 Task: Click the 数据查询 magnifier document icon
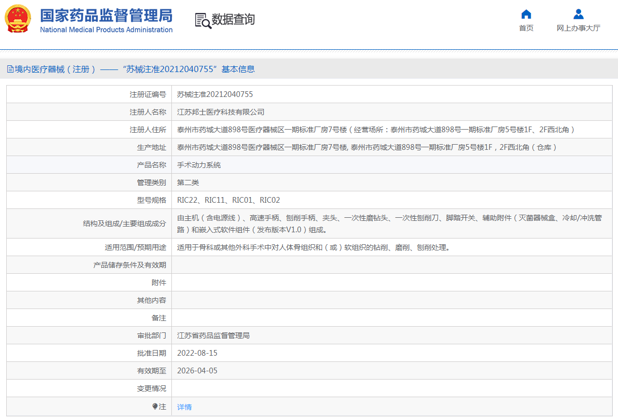tap(203, 20)
